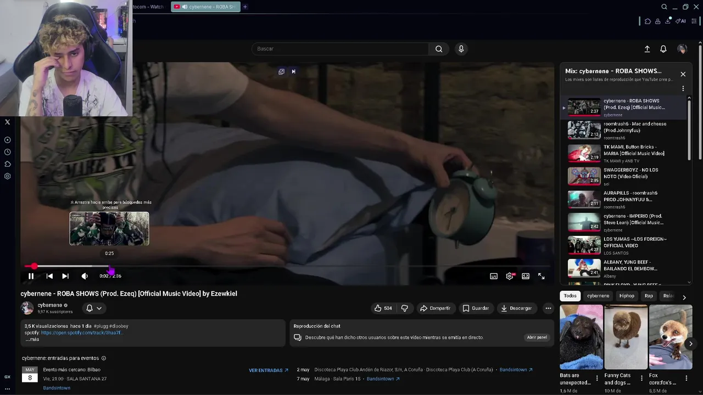
Task: Open the cybernene channel name link
Action: tap(50, 305)
